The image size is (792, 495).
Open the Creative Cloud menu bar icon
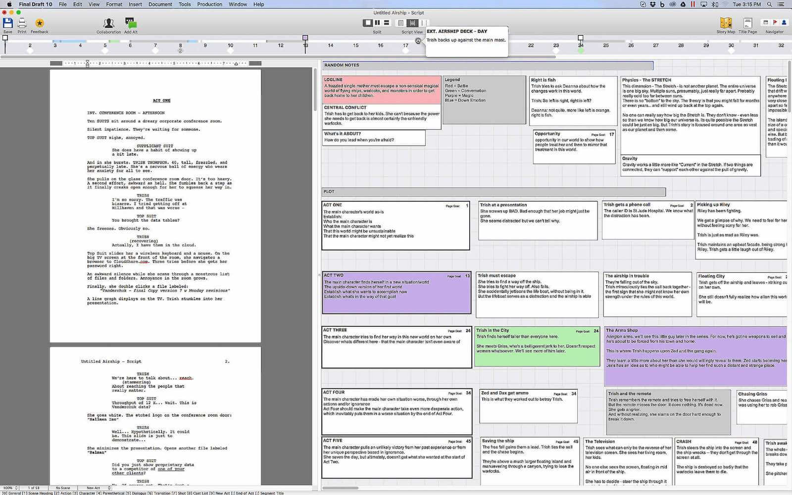tap(673, 4)
